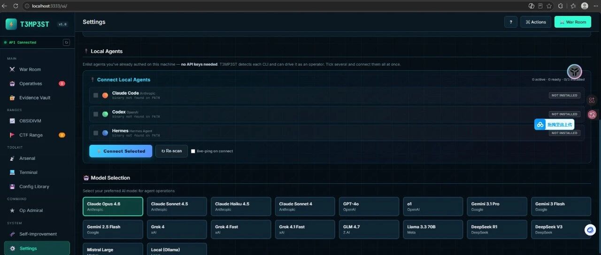Open the Actions button in header
The image size is (601, 255).
coord(536,22)
